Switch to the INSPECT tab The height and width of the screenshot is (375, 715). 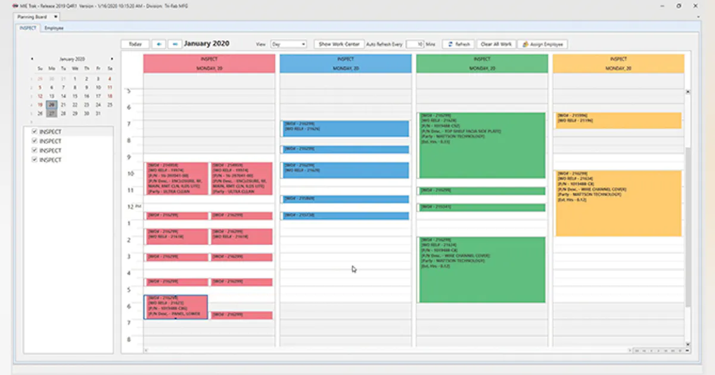pyautogui.click(x=27, y=27)
